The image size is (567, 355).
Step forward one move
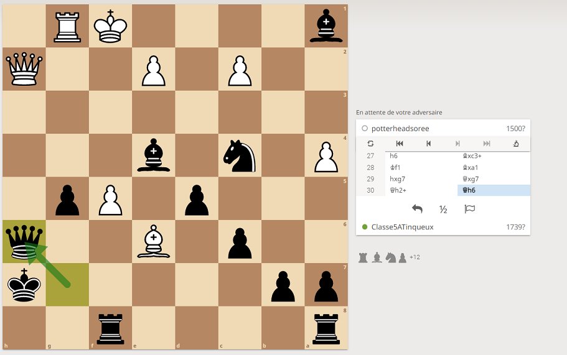(458, 144)
